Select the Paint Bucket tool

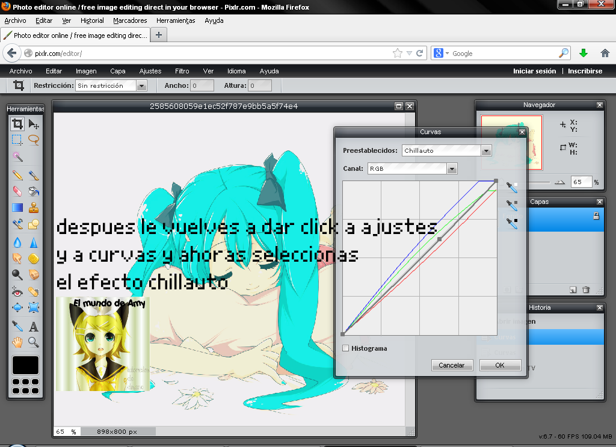coord(34,191)
